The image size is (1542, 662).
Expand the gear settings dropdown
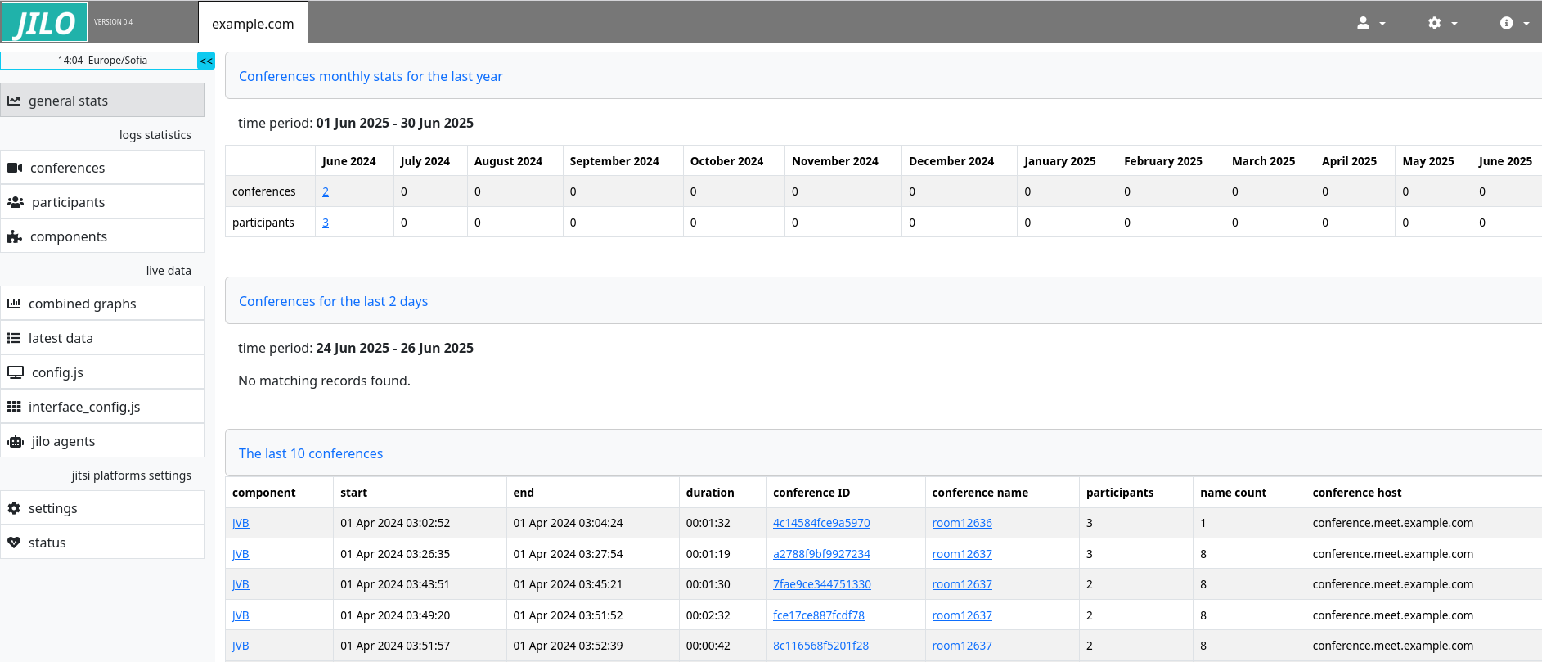(x=1441, y=23)
